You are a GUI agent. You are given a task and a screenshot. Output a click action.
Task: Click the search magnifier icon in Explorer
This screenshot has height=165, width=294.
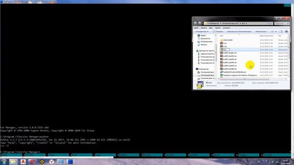(x=288, y=23)
